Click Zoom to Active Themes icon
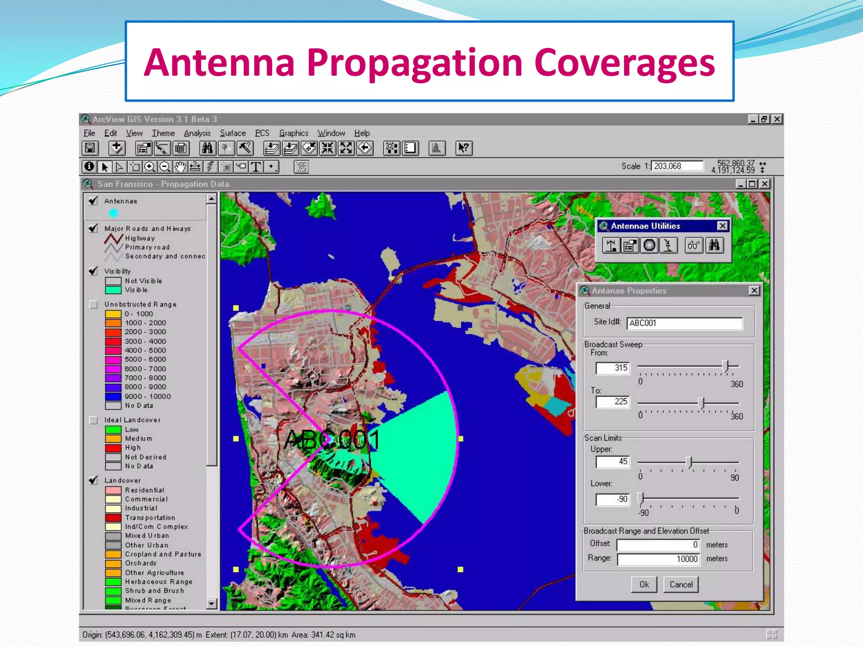Image resolution: width=863 pixels, height=647 pixels. point(290,148)
